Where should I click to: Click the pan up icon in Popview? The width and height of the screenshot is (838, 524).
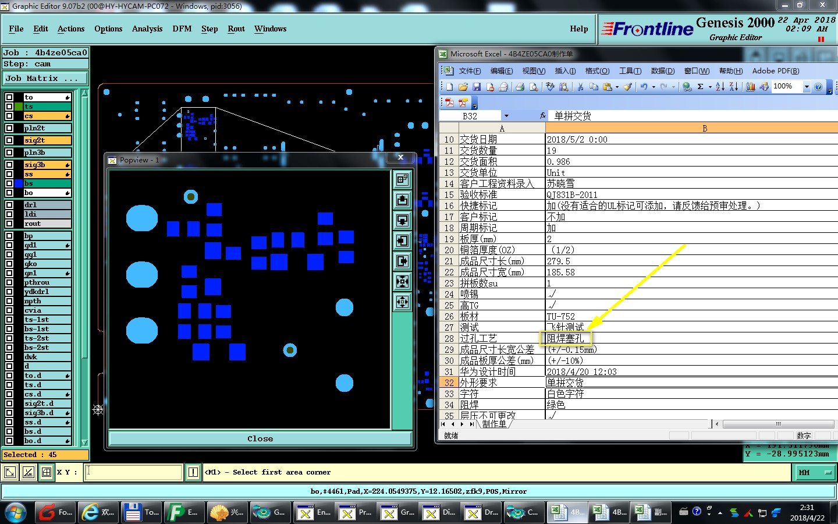(402, 200)
